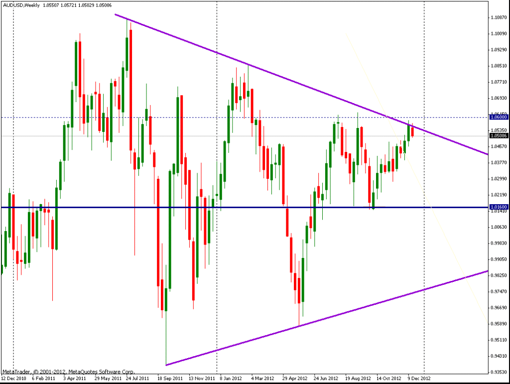
Task: Click the current price label 1.05086
Action: point(498,135)
